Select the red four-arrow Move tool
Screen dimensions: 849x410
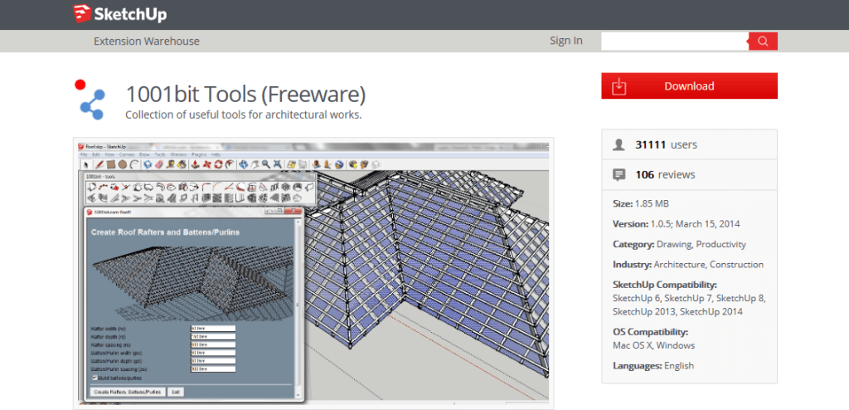[206, 164]
